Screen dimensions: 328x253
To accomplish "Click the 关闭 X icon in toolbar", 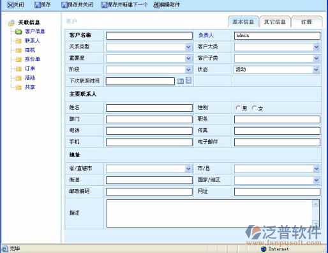I will [10, 5].
